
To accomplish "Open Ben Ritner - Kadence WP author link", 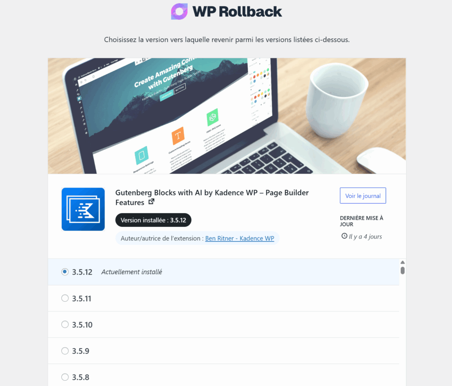I will [x=240, y=238].
